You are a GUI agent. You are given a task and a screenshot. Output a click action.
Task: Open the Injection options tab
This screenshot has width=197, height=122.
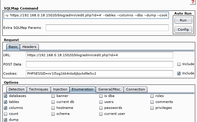coord(60,89)
